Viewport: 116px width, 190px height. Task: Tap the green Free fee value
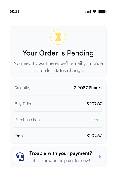[x=98, y=120]
